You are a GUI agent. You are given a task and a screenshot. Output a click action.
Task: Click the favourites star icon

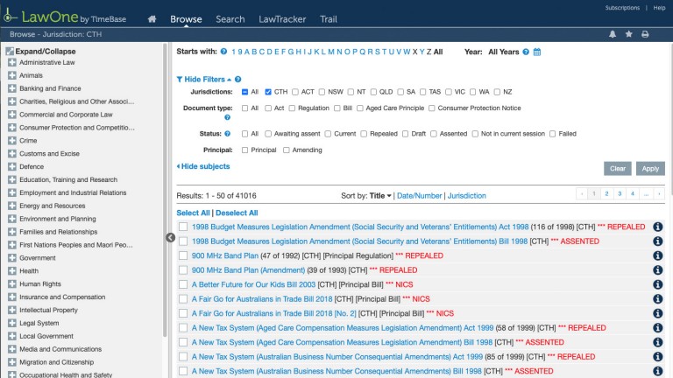629,34
